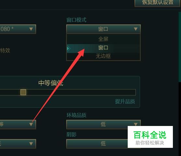Open the 窗口模式 dropdown showing 窗口
This screenshot has width=181, height=156.
click(x=103, y=29)
